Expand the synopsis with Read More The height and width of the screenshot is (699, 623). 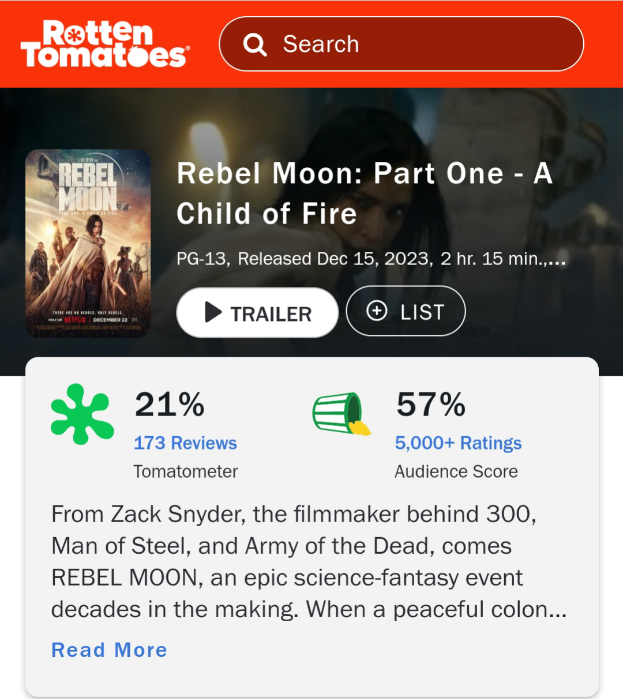click(x=109, y=649)
